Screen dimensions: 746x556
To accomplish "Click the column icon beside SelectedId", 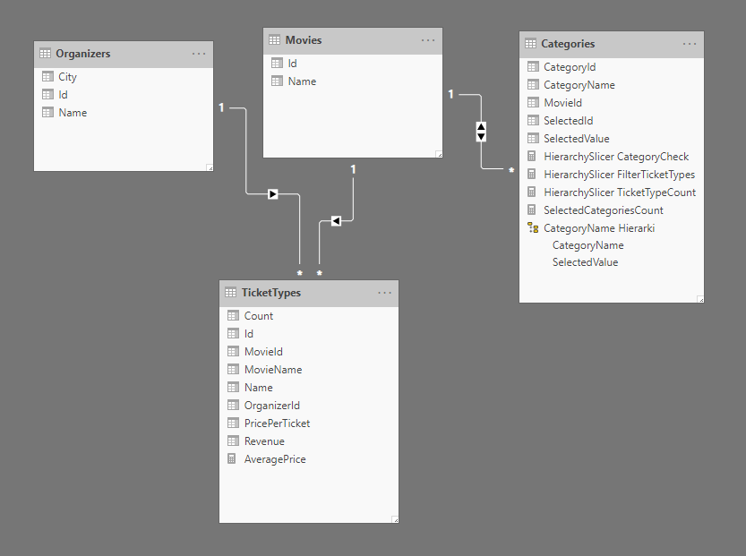I will click(x=533, y=120).
